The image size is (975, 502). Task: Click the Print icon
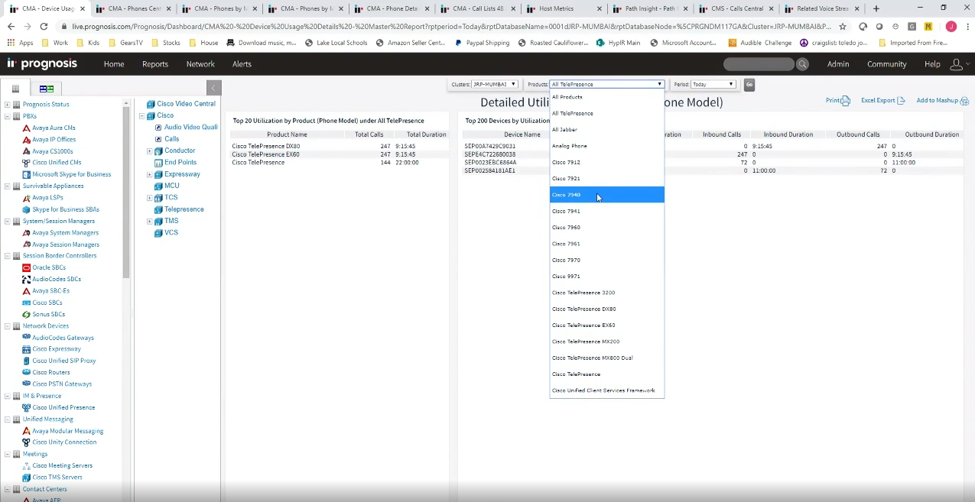845,101
